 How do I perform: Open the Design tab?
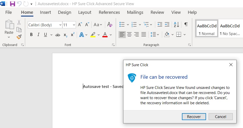[x=65, y=12]
